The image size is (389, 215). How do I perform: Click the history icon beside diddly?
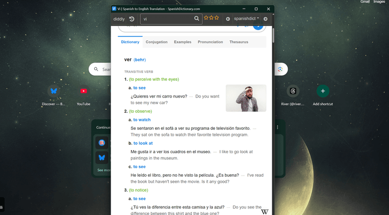click(x=132, y=19)
